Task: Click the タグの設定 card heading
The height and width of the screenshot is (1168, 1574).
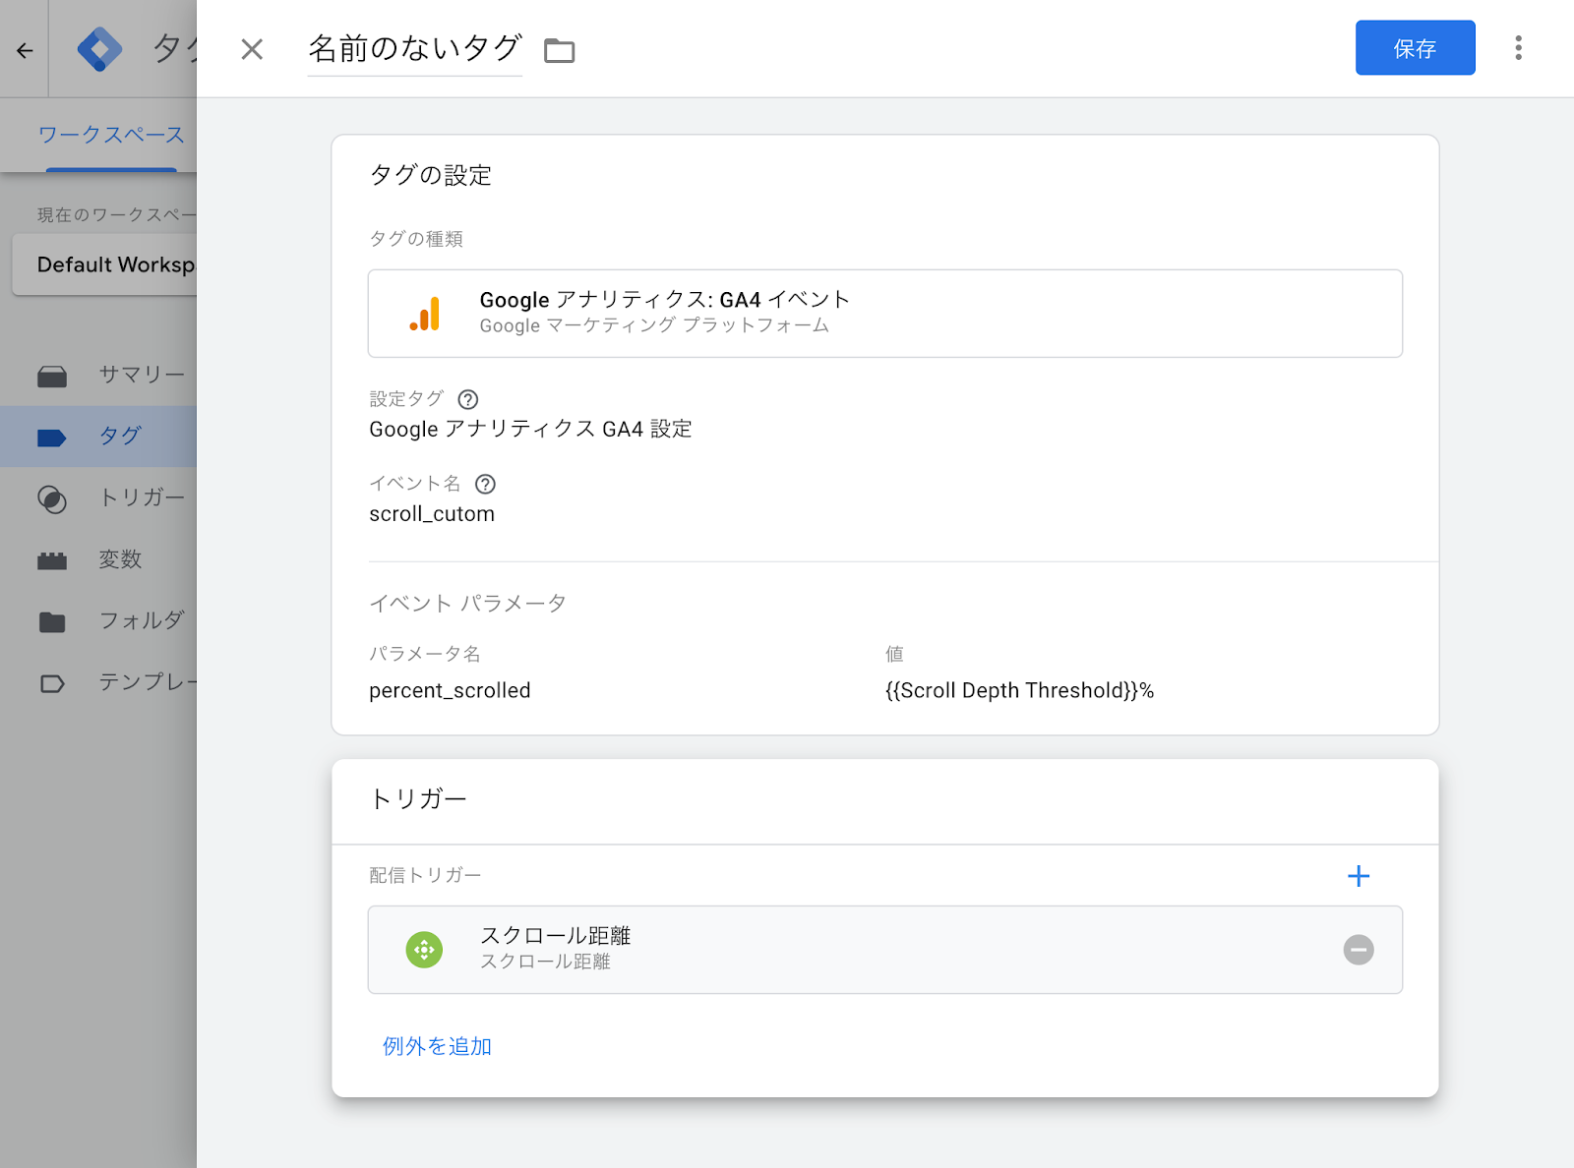Action: pyautogui.click(x=430, y=175)
